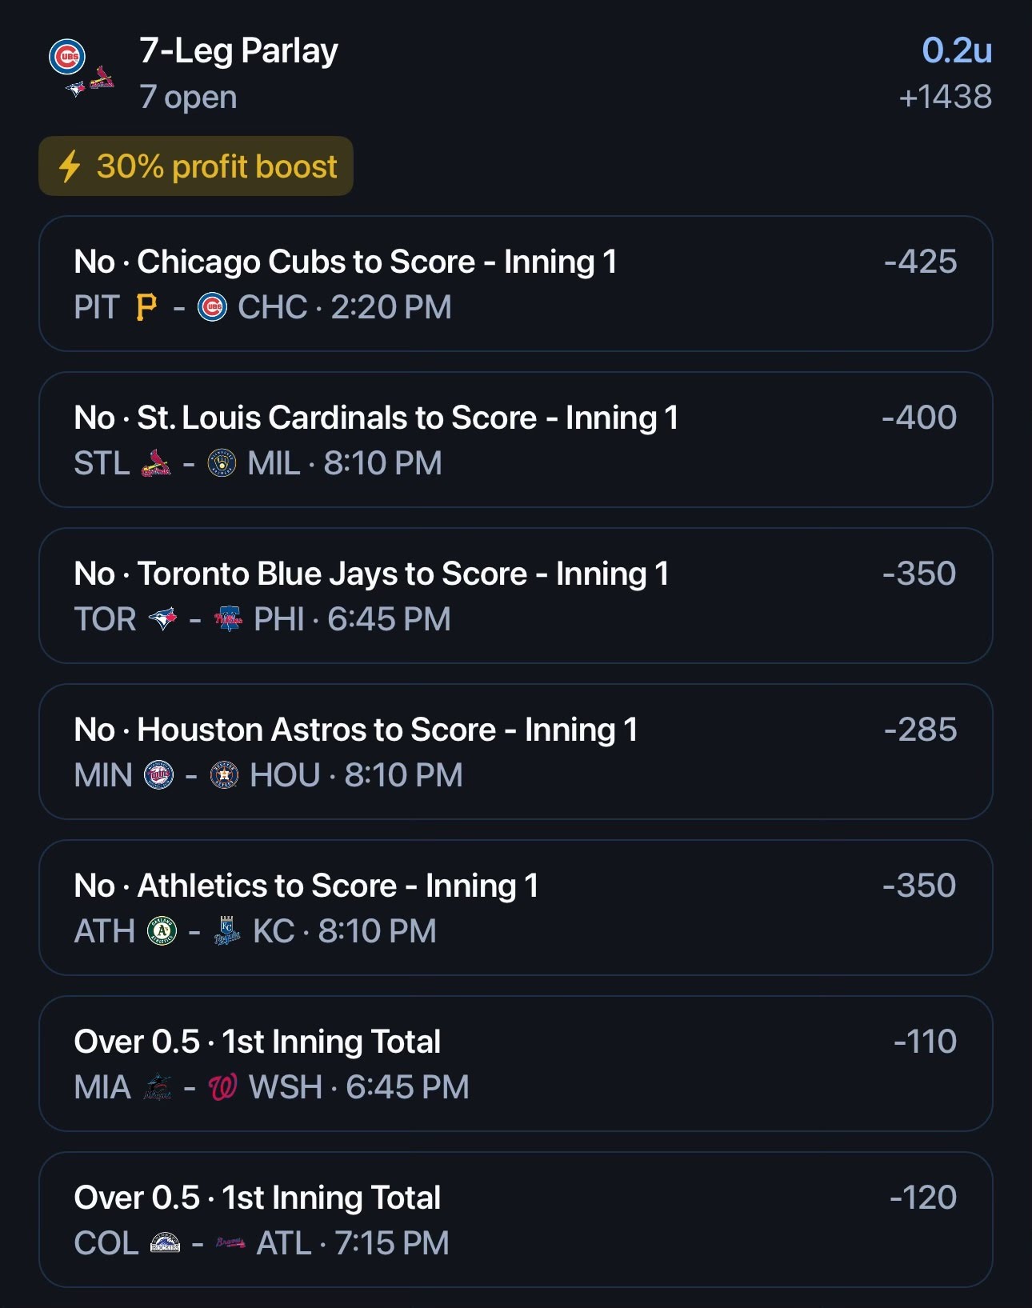Open the 7-Leg Parlay title
Screen dimensions: 1032x1308
click(x=238, y=51)
